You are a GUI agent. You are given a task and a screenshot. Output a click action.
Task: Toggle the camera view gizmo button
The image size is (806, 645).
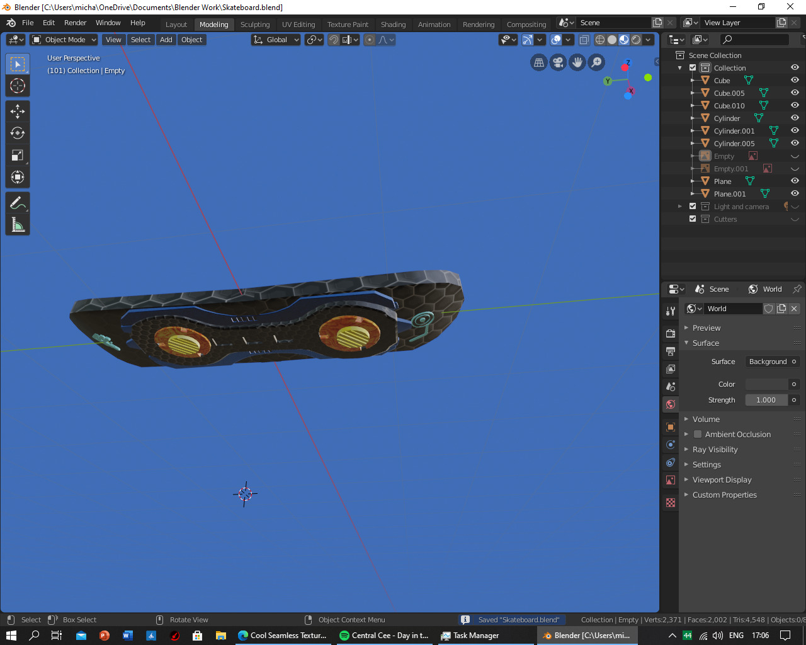[x=558, y=62]
